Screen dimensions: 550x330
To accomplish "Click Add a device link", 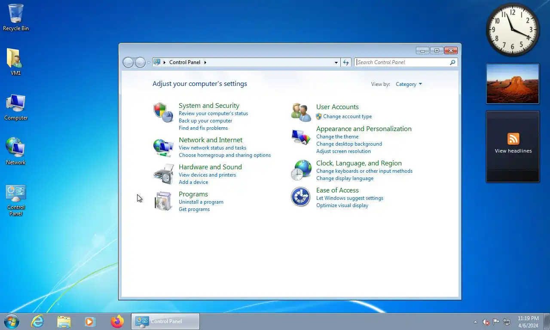I will click(x=193, y=182).
